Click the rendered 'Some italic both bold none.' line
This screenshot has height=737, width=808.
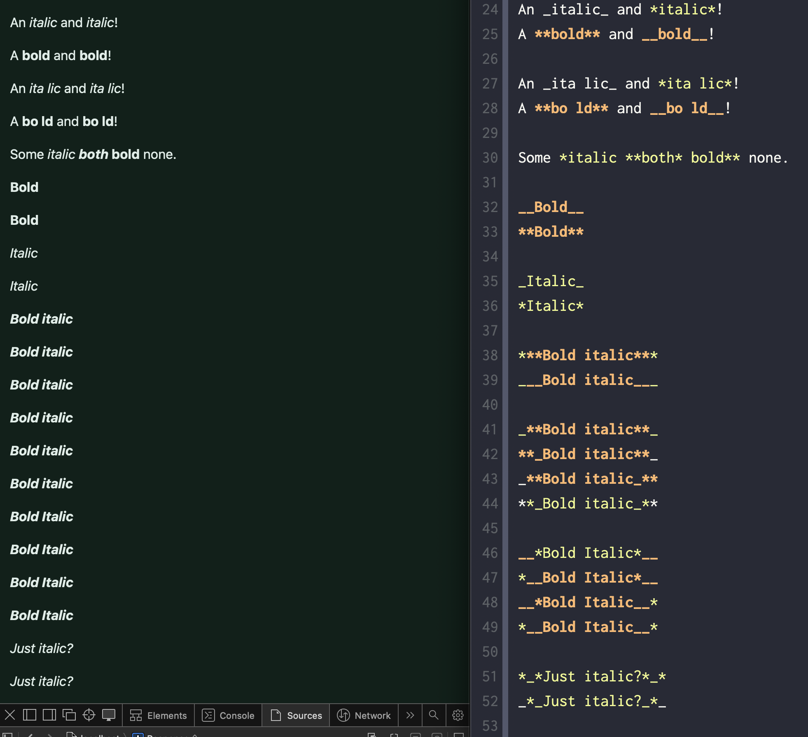tap(93, 154)
